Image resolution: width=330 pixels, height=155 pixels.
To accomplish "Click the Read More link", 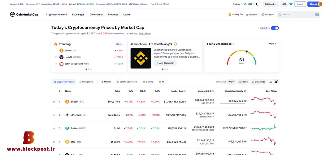I will [145, 33].
